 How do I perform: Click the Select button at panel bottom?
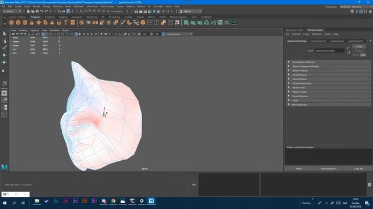pos(299,168)
